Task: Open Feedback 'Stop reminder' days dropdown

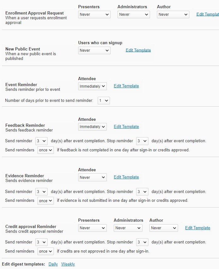Action: [x=142, y=141]
